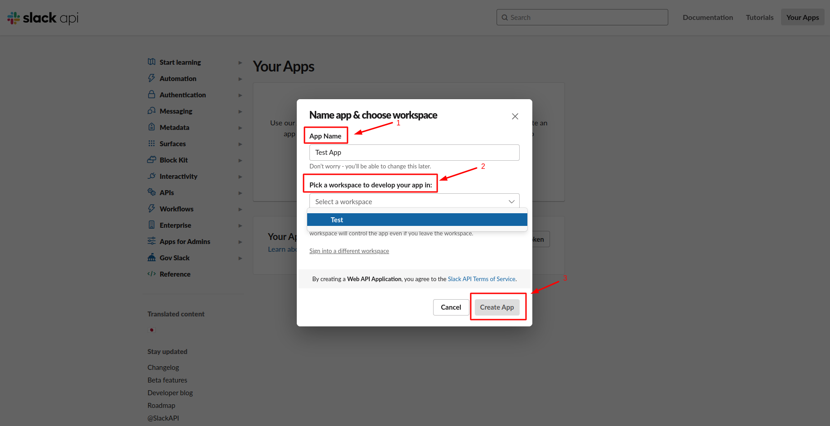The image size is (830, 426).
Task: Click the App Name text field
Action: 414,153
